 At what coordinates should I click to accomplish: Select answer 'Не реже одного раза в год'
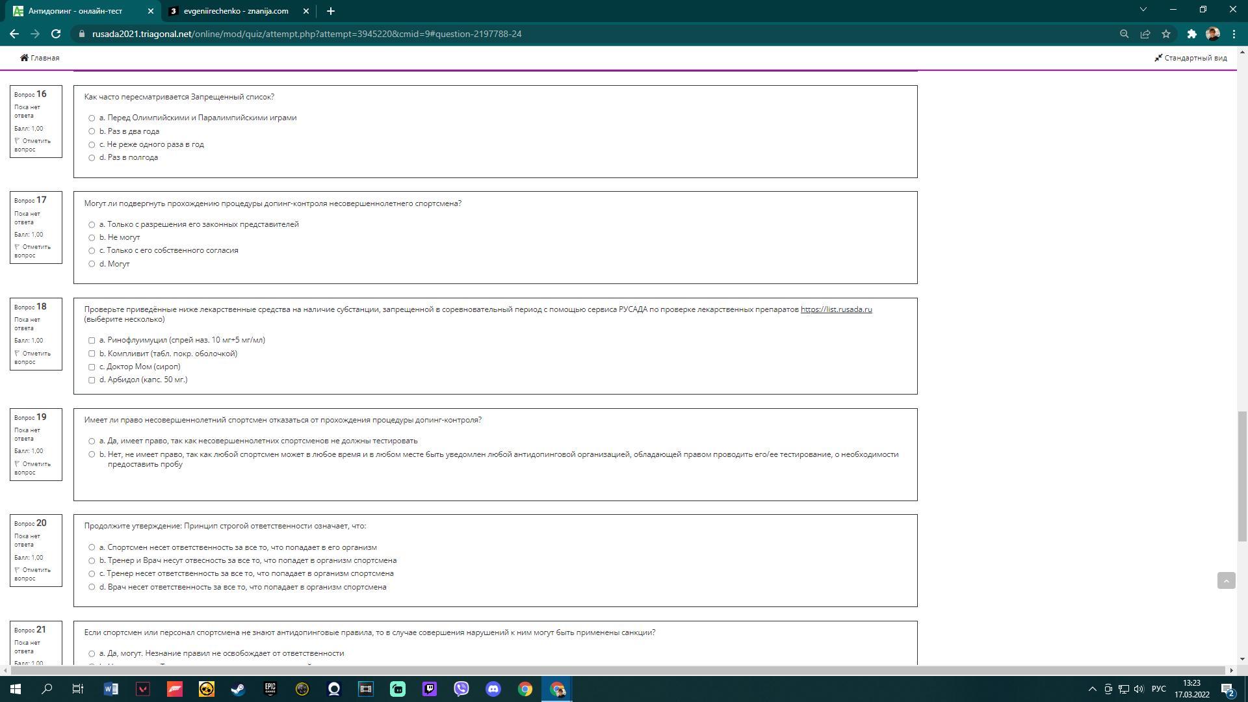click(x=92, y=145)
